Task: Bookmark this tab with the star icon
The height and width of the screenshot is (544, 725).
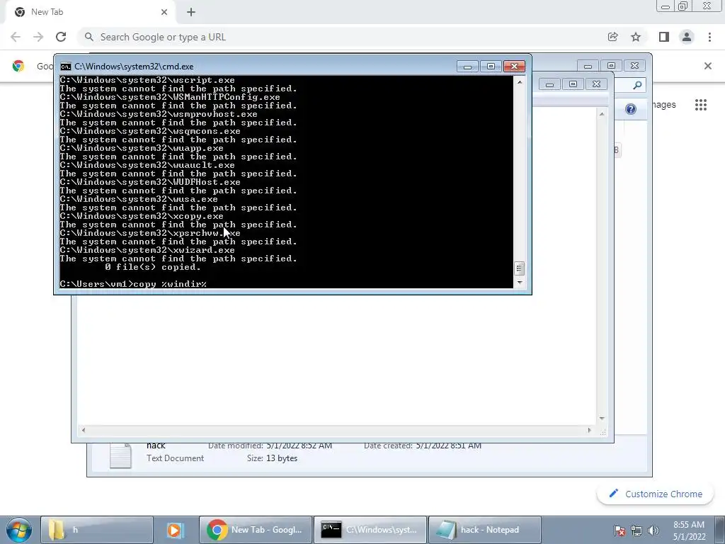Action: 636,37
